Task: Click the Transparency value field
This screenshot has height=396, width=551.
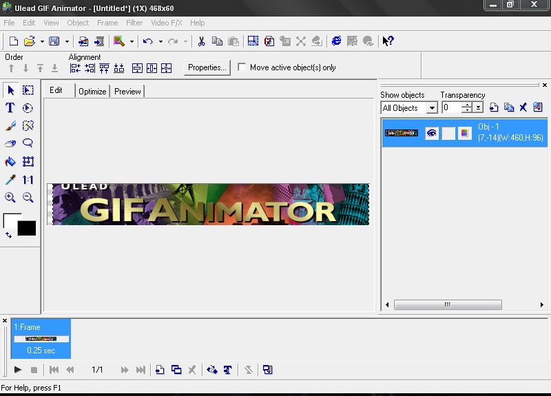Action: 452,107
